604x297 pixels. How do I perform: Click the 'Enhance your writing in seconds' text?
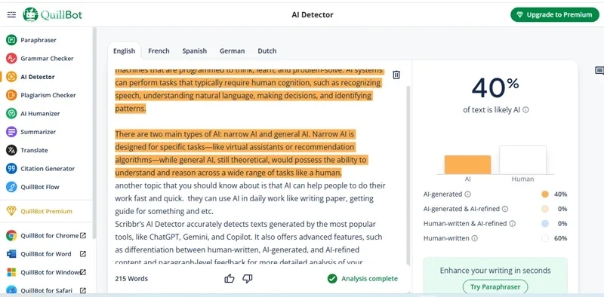coord(495,270)
